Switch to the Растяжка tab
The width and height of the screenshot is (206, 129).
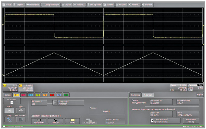(135, 95)
